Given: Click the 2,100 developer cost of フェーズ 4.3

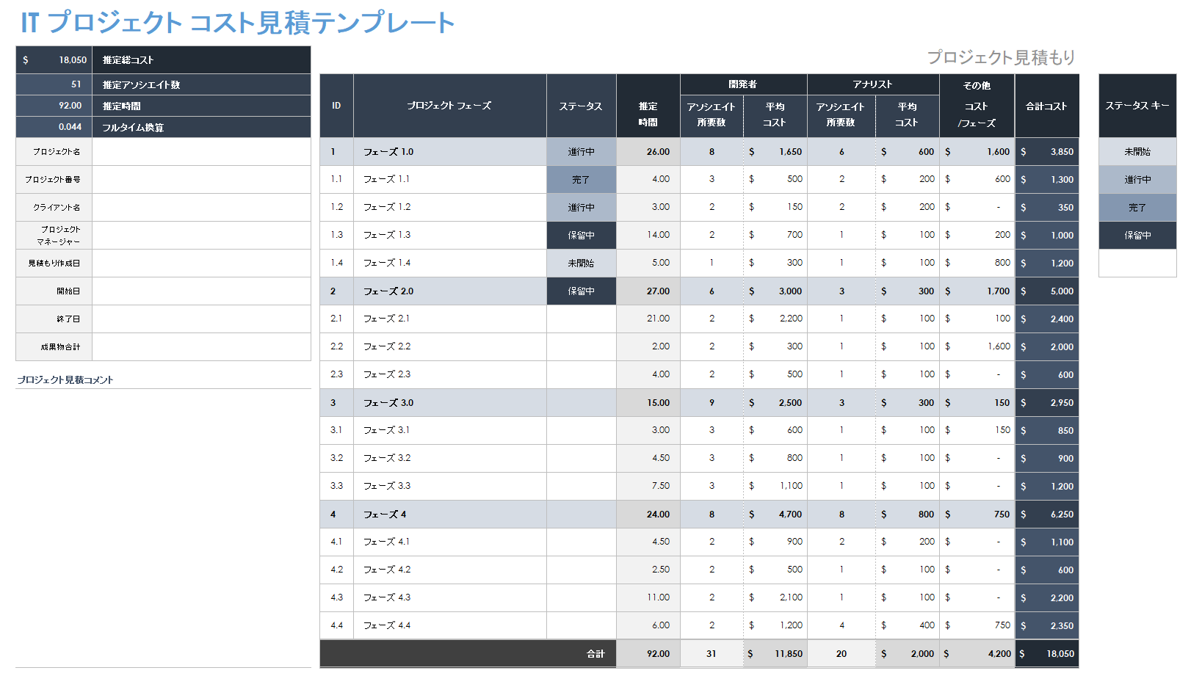Looking at the screenshot, I should click(x=775, y=598).
